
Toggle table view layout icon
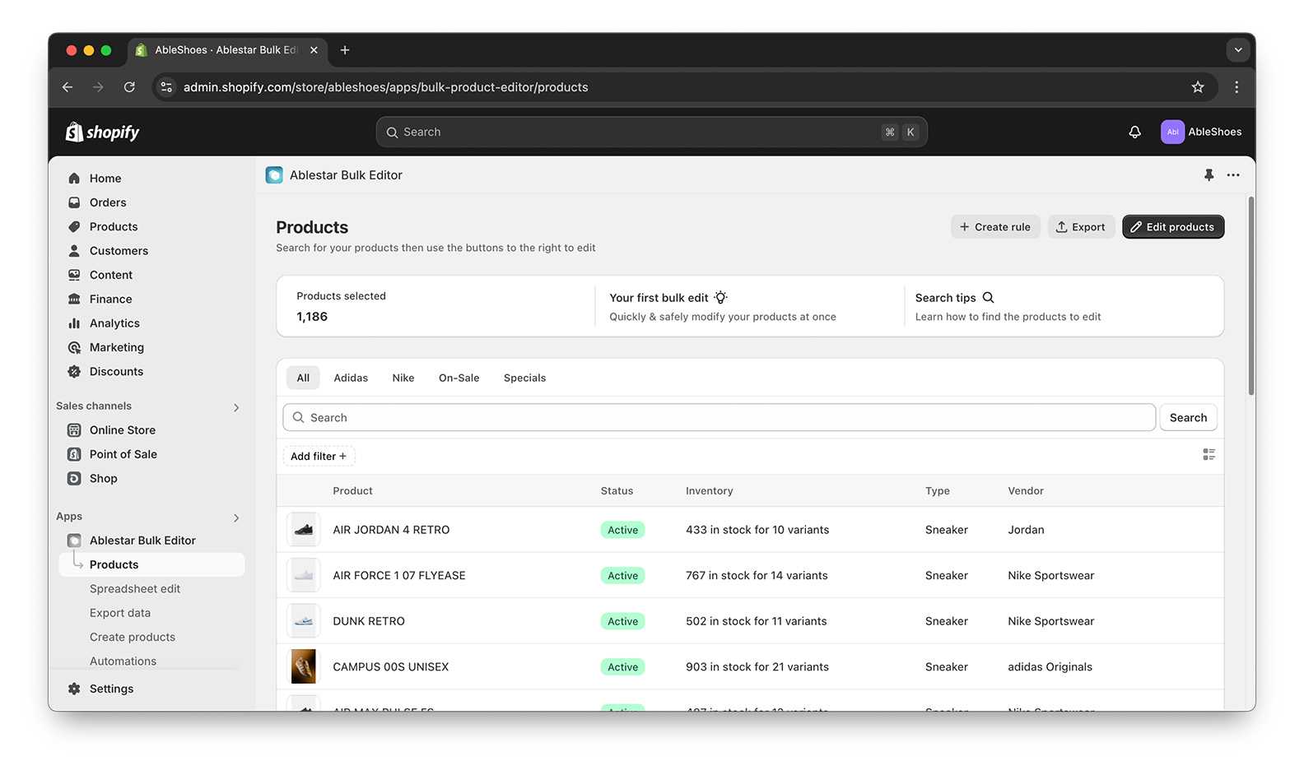click(x=1209, y=454)
